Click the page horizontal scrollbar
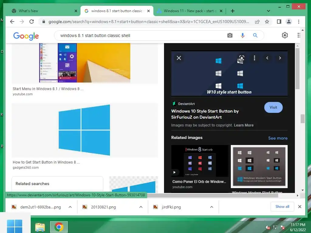311x233 pixels. pyautogui.click(x=213, y=195)
